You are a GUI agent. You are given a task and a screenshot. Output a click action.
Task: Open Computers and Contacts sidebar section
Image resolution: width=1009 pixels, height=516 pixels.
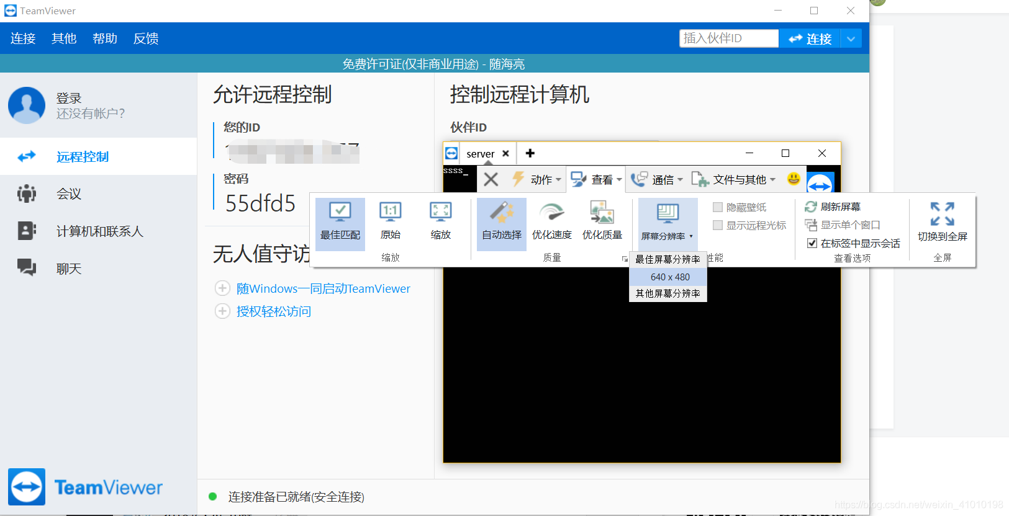pyautogui.click(x=99, y=231)
